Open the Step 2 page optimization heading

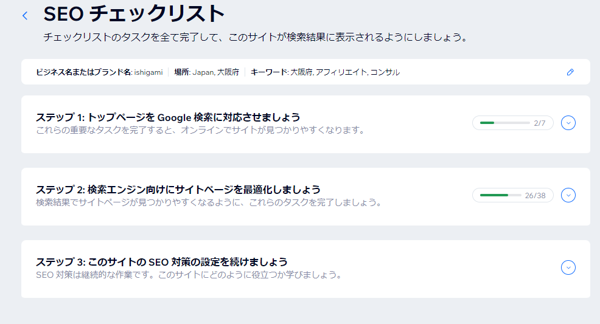coord(178,190)
